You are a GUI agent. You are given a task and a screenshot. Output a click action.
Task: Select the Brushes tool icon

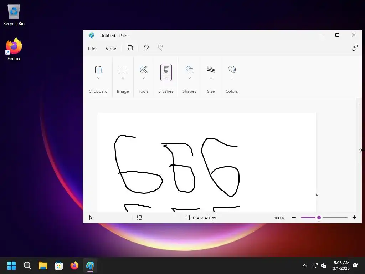(166, 70)
